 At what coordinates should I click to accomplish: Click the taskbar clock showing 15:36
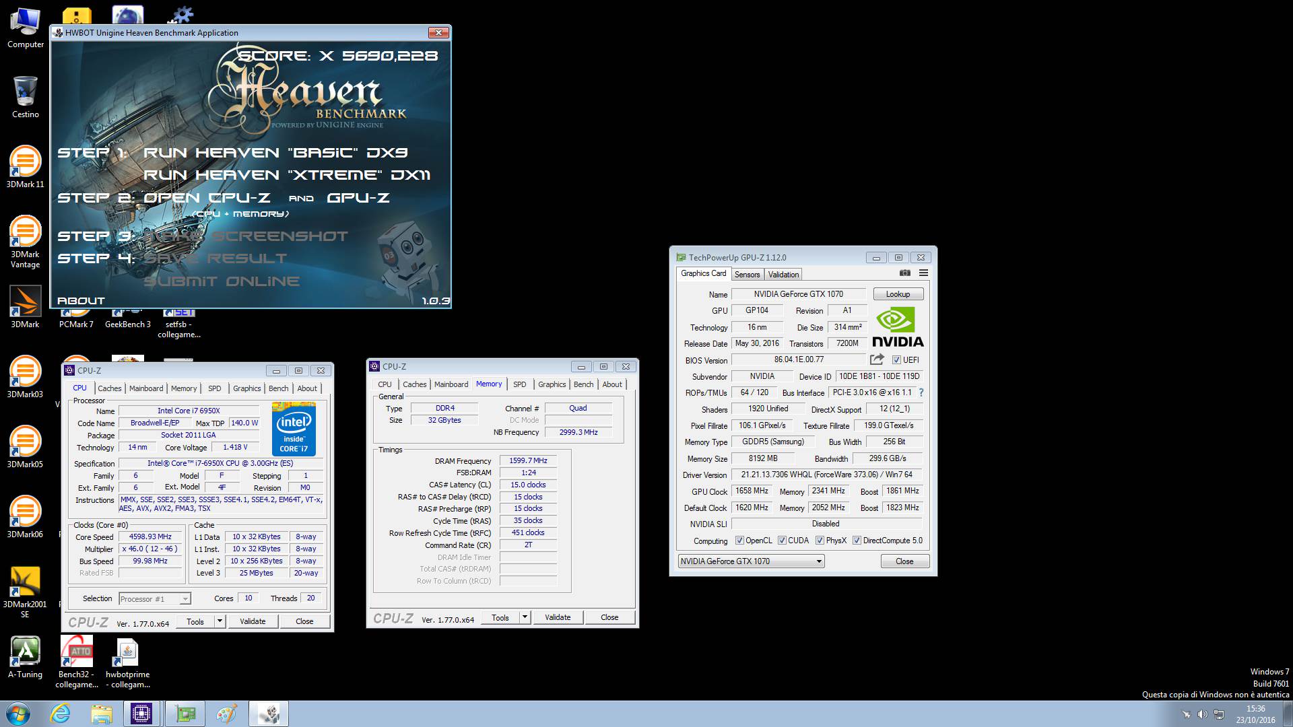[1255, 714]
